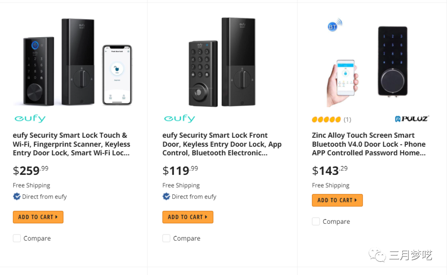
Task: Click the eufy keypad front door lock image
Action: pyautogui.click(x=222, y=62)
